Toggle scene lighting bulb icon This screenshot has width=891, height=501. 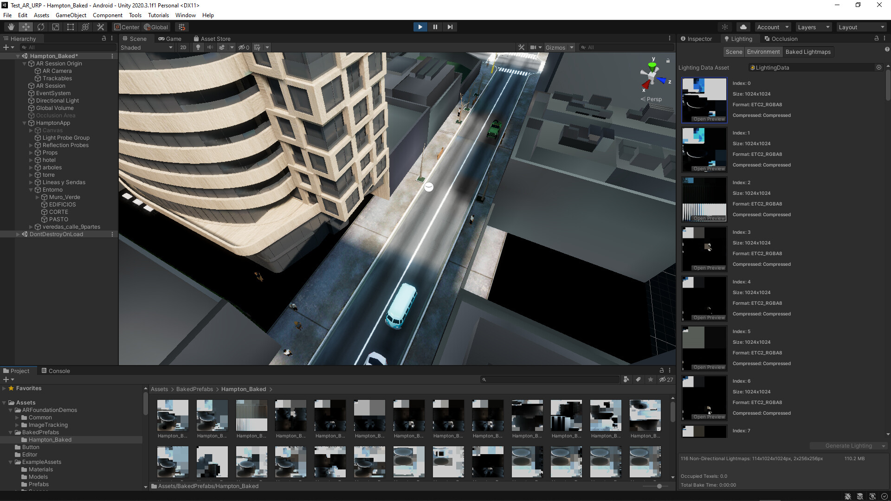(198, 47)
